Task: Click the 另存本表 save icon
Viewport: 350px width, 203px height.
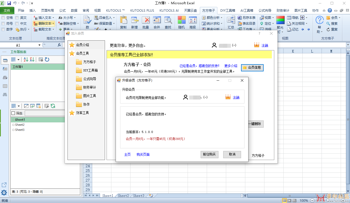Action: [239, 18]
